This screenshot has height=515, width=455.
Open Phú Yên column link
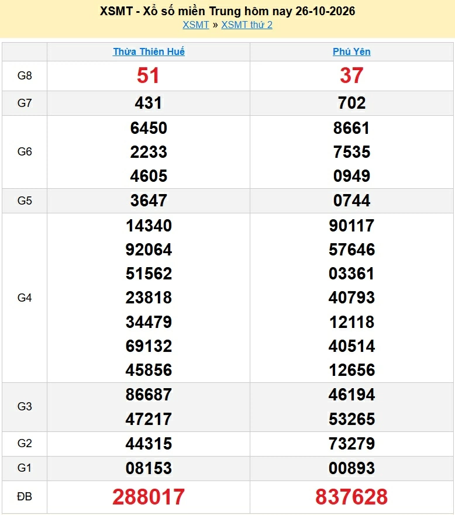coord(351,51)
